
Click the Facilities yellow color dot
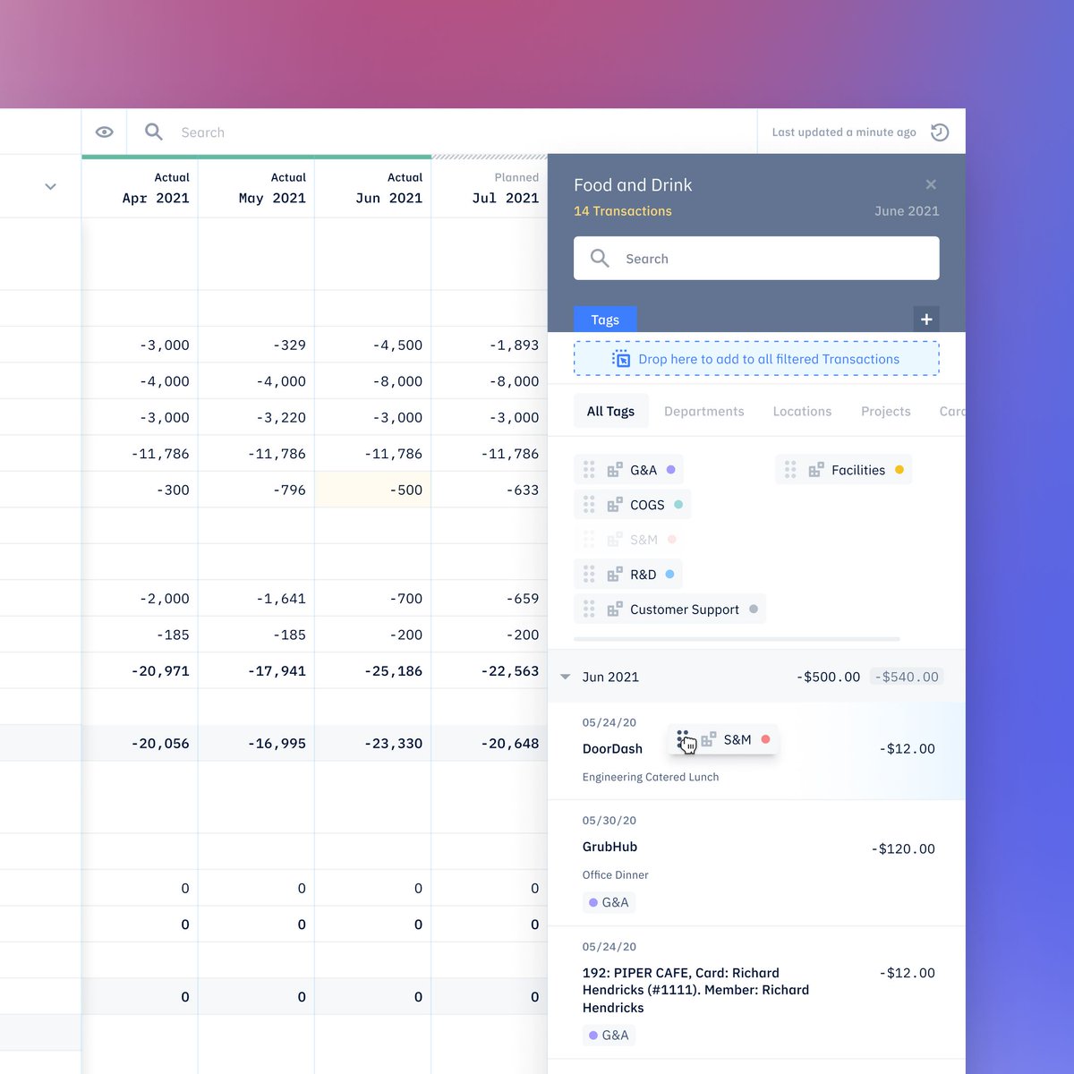click(899, 469)
